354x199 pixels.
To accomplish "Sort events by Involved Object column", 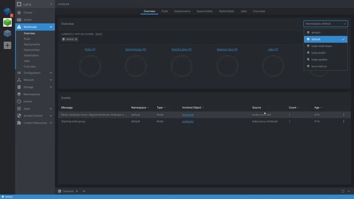I will point(193,108).
